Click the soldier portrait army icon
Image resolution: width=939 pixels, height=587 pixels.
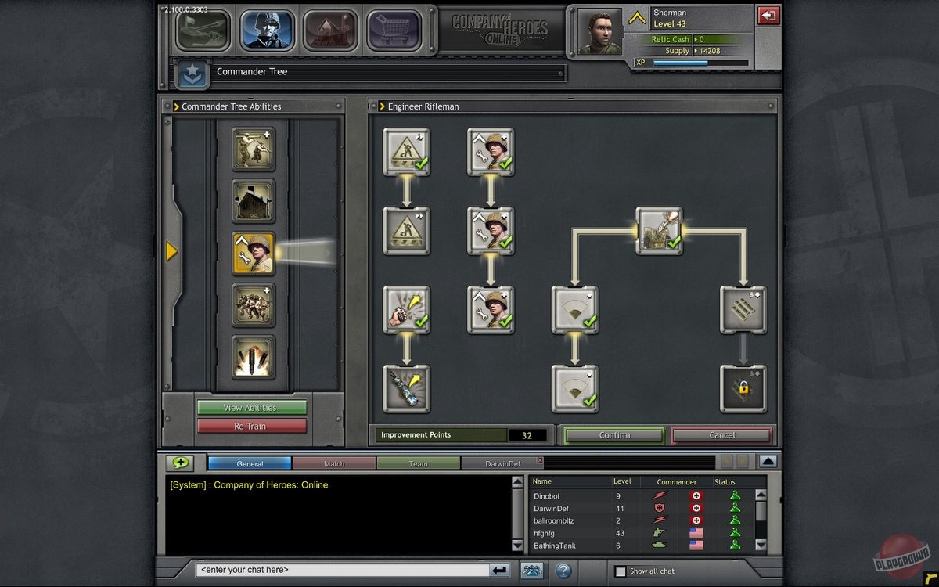266,30
